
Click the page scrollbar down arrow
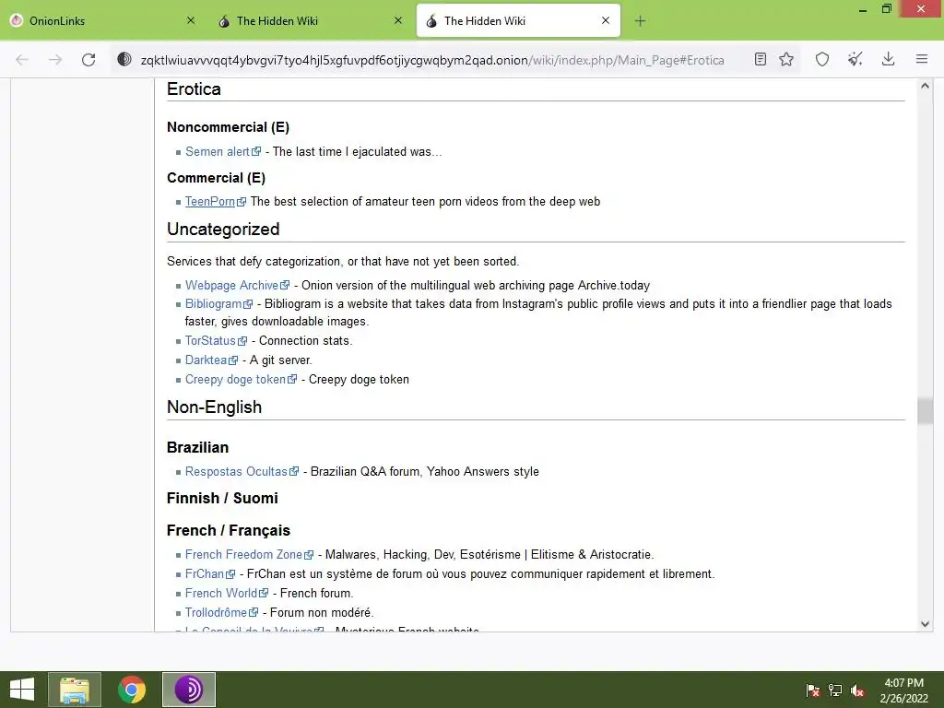[925, 624]
